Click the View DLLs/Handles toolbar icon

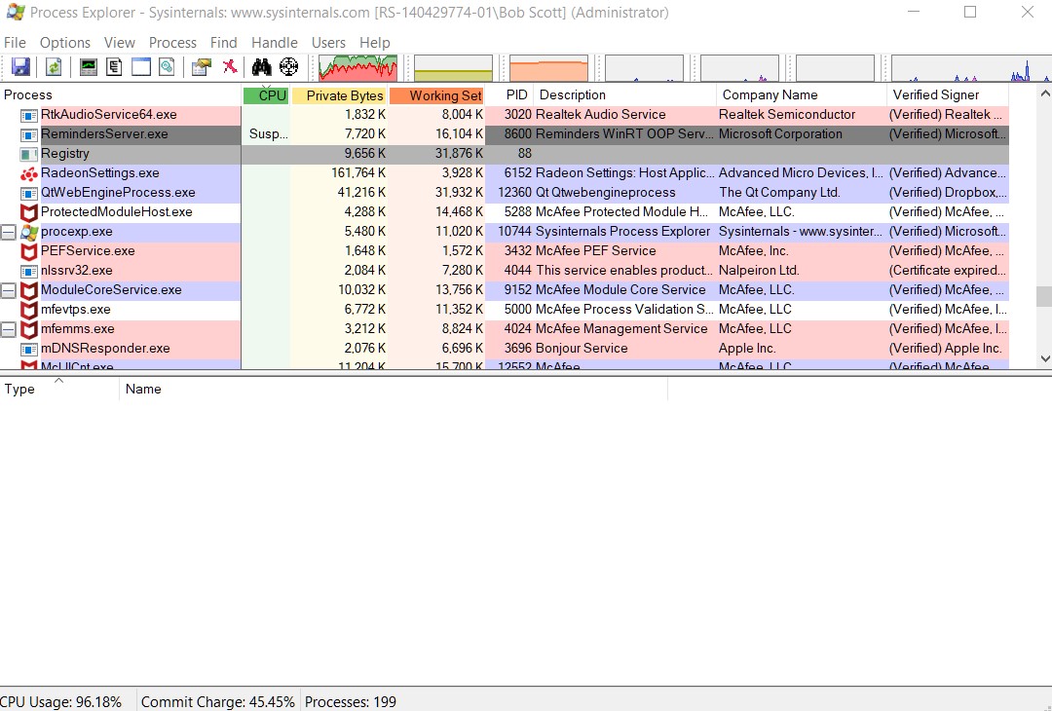[x=168, y=67]
